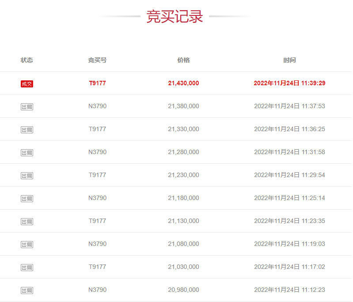This screenshot has height=302, width=353.
Task: Click the 出局 badge for the 21,230,000 bid
Action: point(27,176)
